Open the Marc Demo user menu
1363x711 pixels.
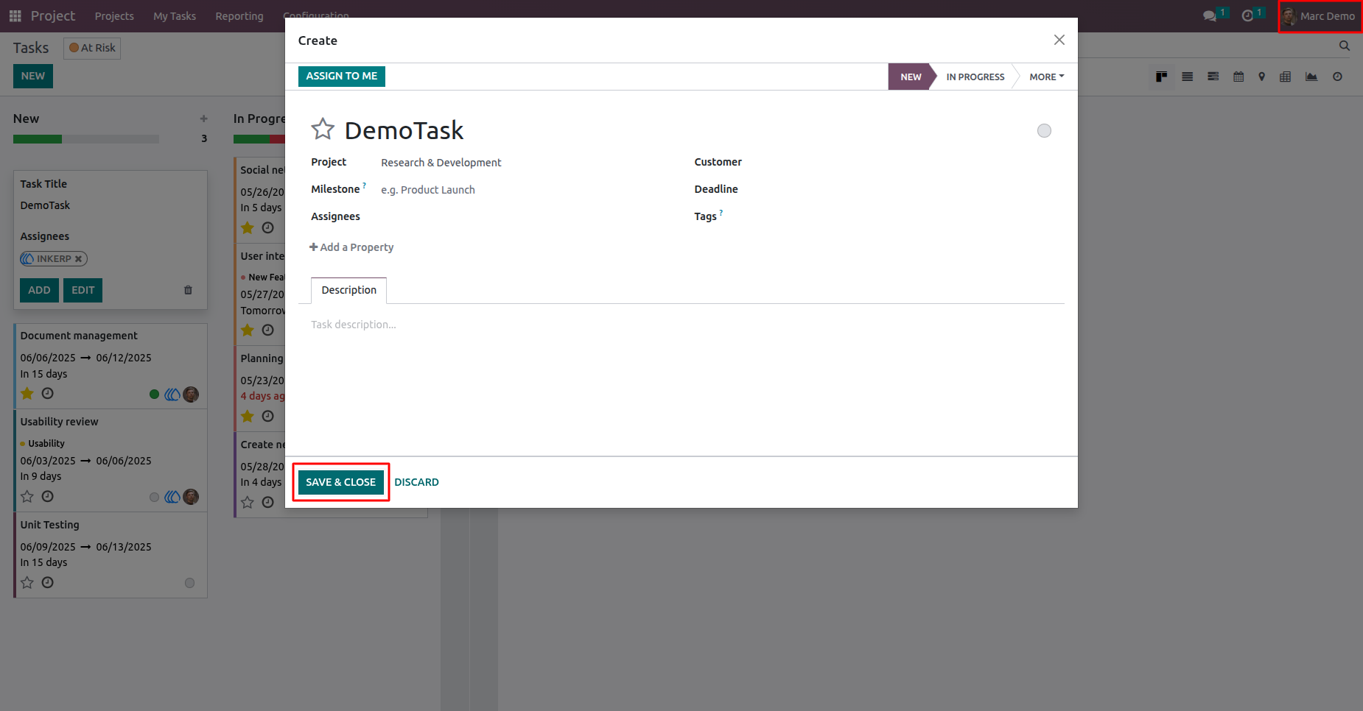[x=1320, y=16]
